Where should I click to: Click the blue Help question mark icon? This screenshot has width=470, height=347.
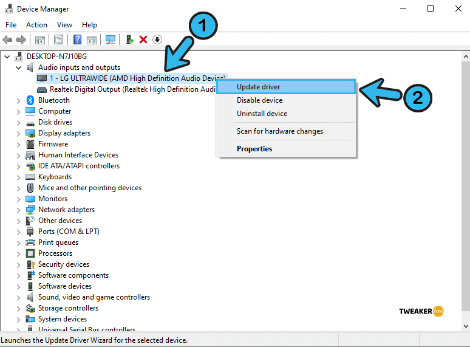point(77,40)
